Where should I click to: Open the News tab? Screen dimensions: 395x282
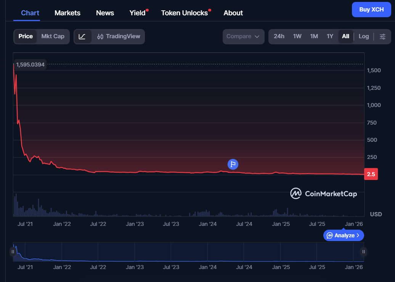coord(105,13)
